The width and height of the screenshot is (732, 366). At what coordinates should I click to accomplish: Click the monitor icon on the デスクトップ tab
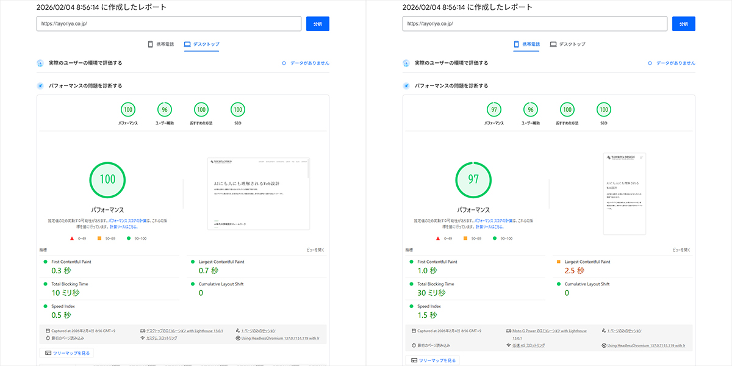pyautogui.click(x=187, y=44)
